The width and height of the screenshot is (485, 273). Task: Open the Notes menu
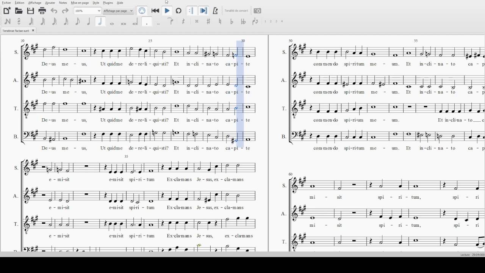click(63, 3)
